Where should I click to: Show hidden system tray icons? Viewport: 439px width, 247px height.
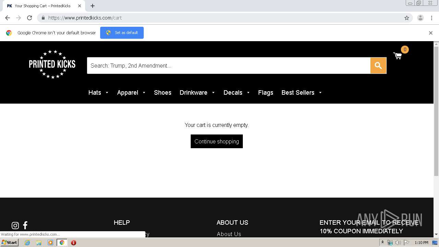382,243
